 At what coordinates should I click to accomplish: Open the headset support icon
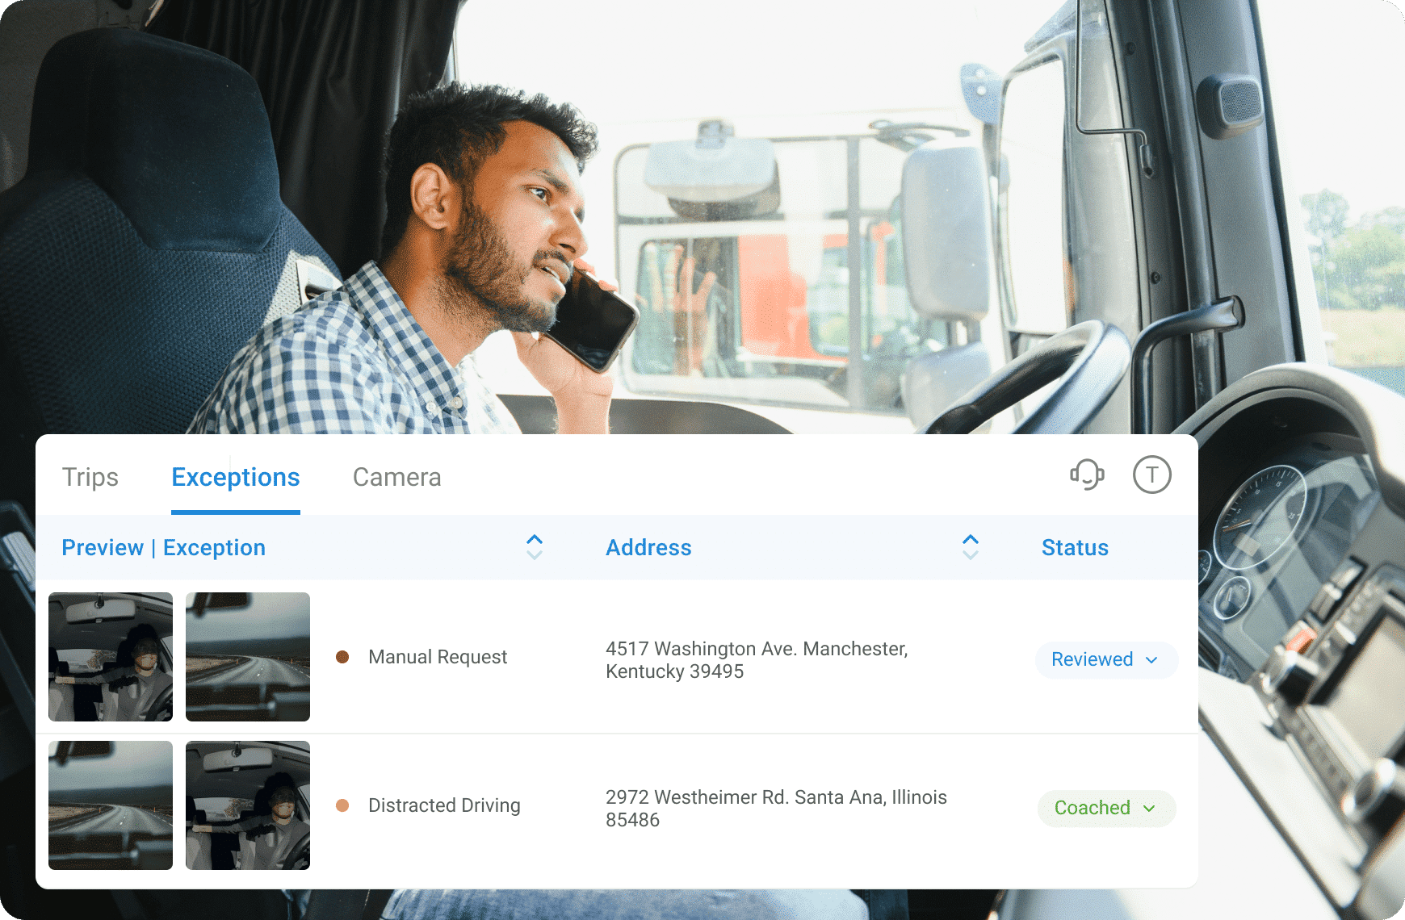(1087, 475)
